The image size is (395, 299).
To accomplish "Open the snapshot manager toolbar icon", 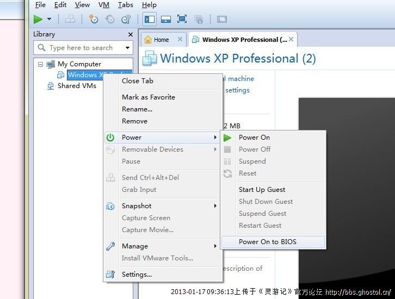I will coord(126,19).
